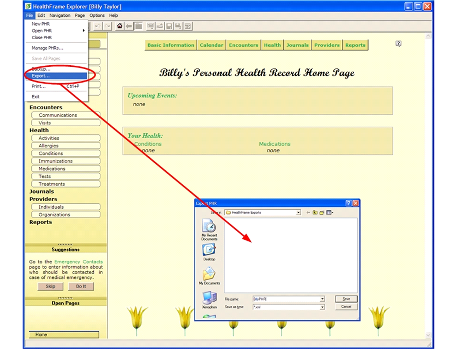Click the back arrow toolbar icon
This screenshot has height=349, width=457.
(x=128, y=26)
